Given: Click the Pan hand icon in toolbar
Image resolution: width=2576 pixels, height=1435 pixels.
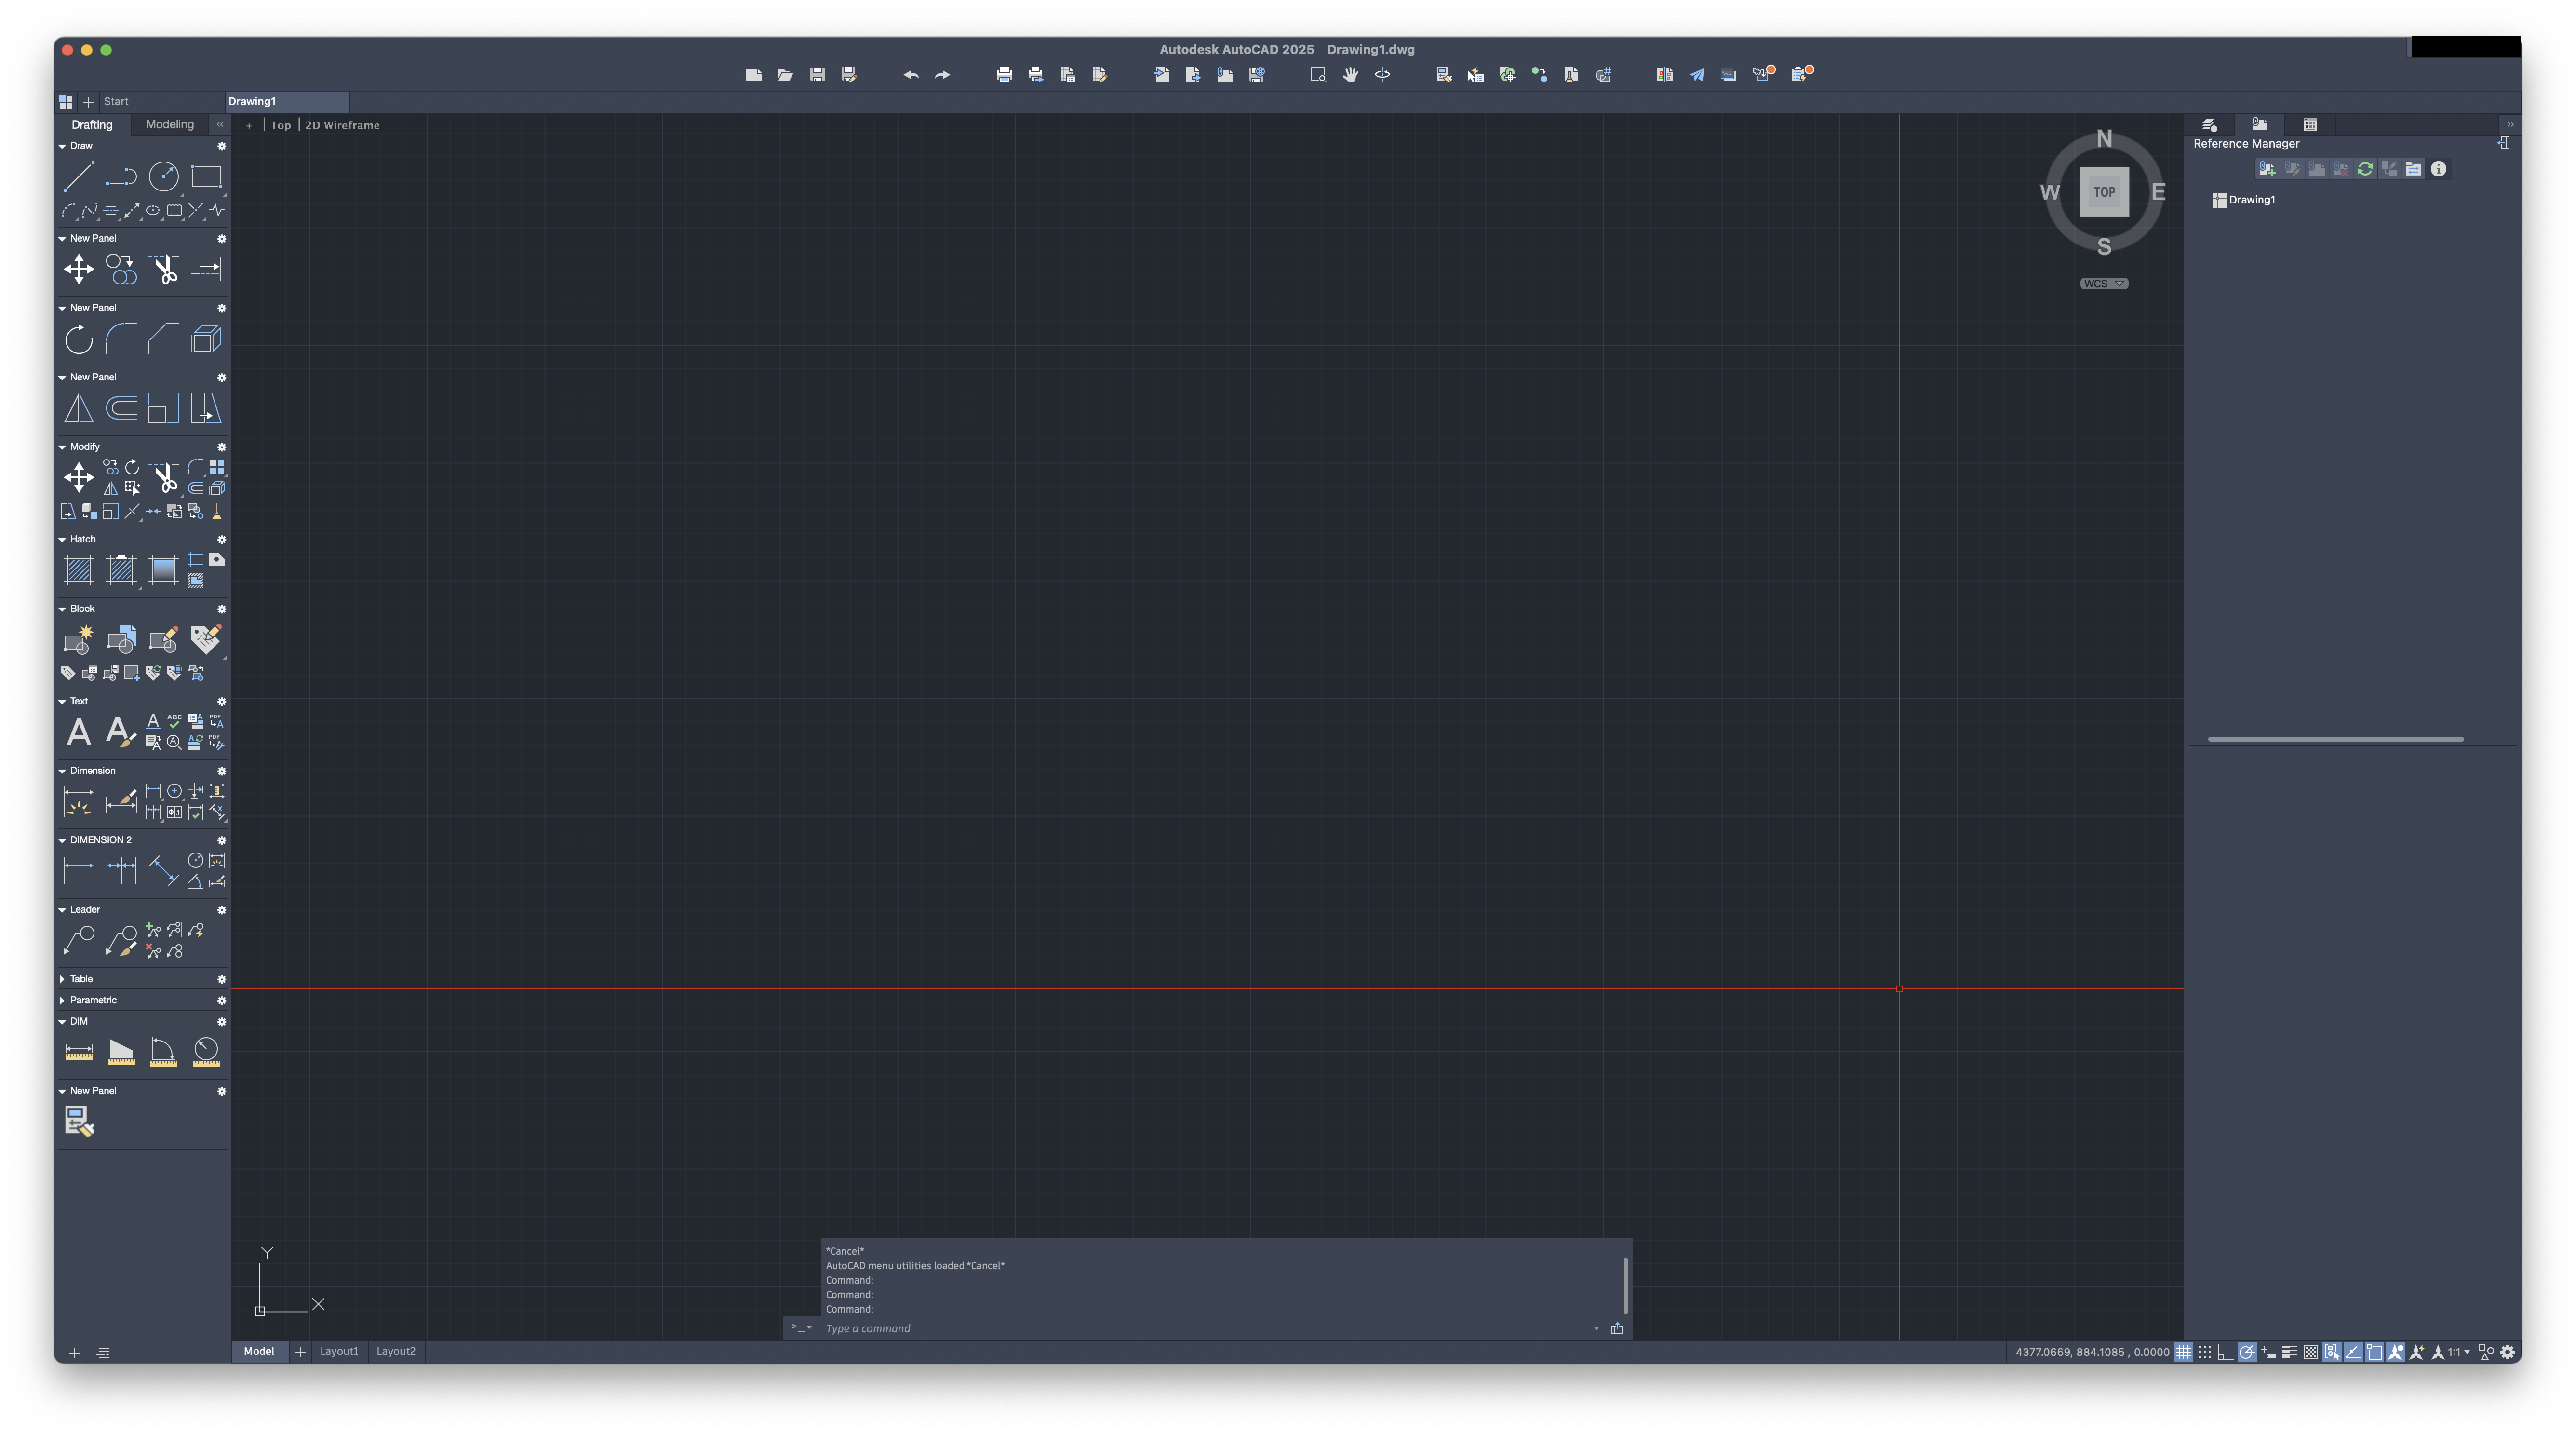Looking at the screenshot, I should click(x=1350, y=75).
